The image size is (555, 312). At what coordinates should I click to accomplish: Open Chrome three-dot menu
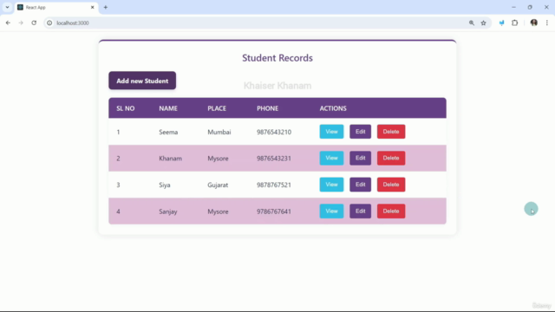[547, 23]
